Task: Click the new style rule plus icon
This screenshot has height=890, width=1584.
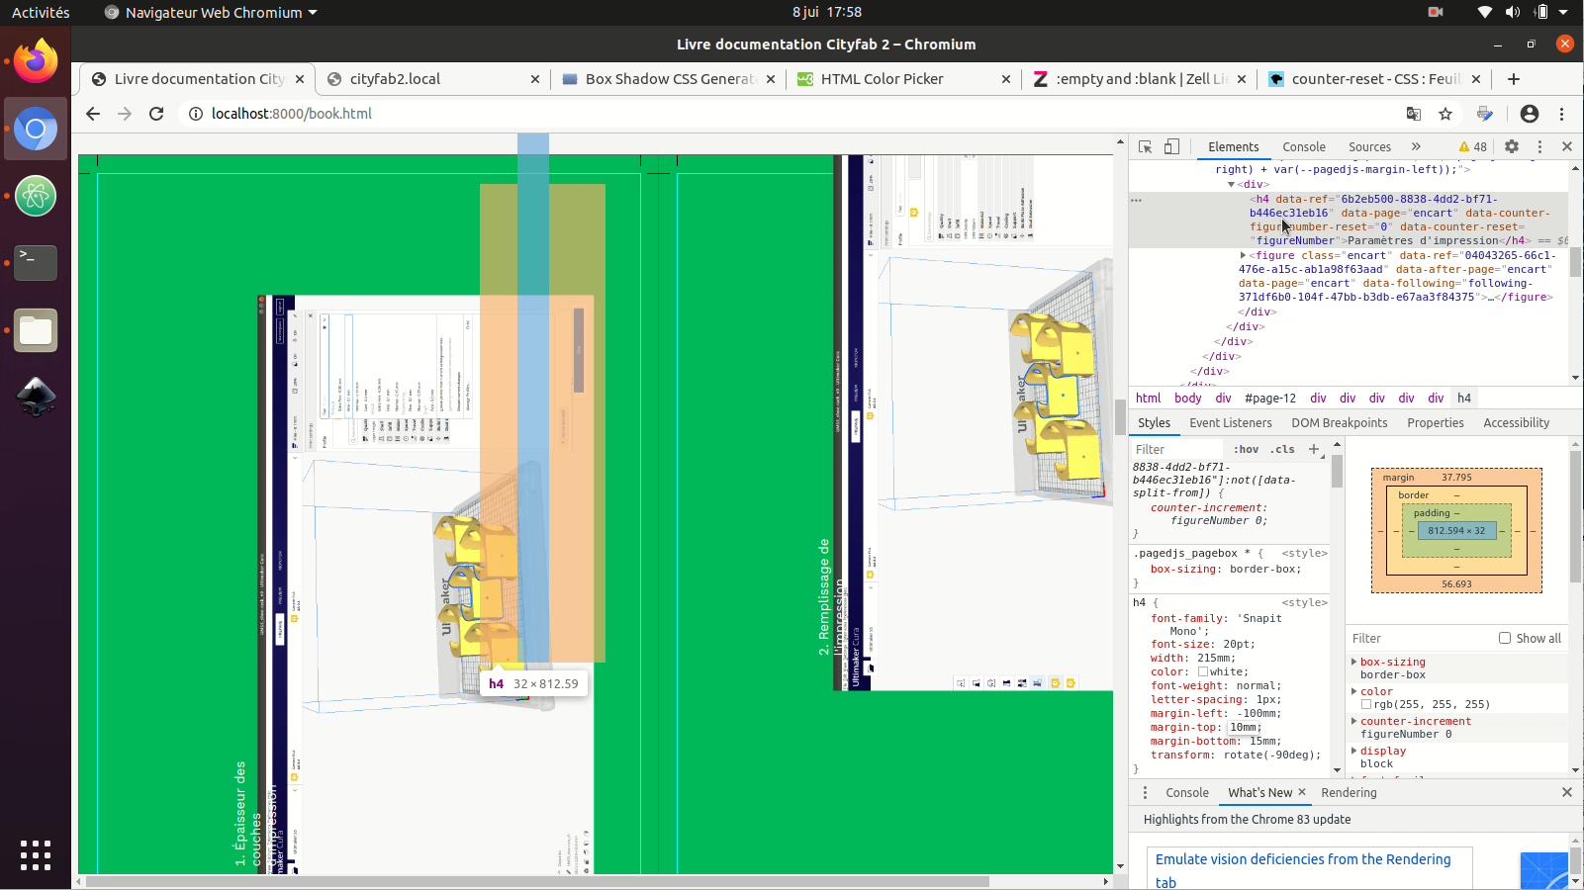Action: (x=1314, y=449)
